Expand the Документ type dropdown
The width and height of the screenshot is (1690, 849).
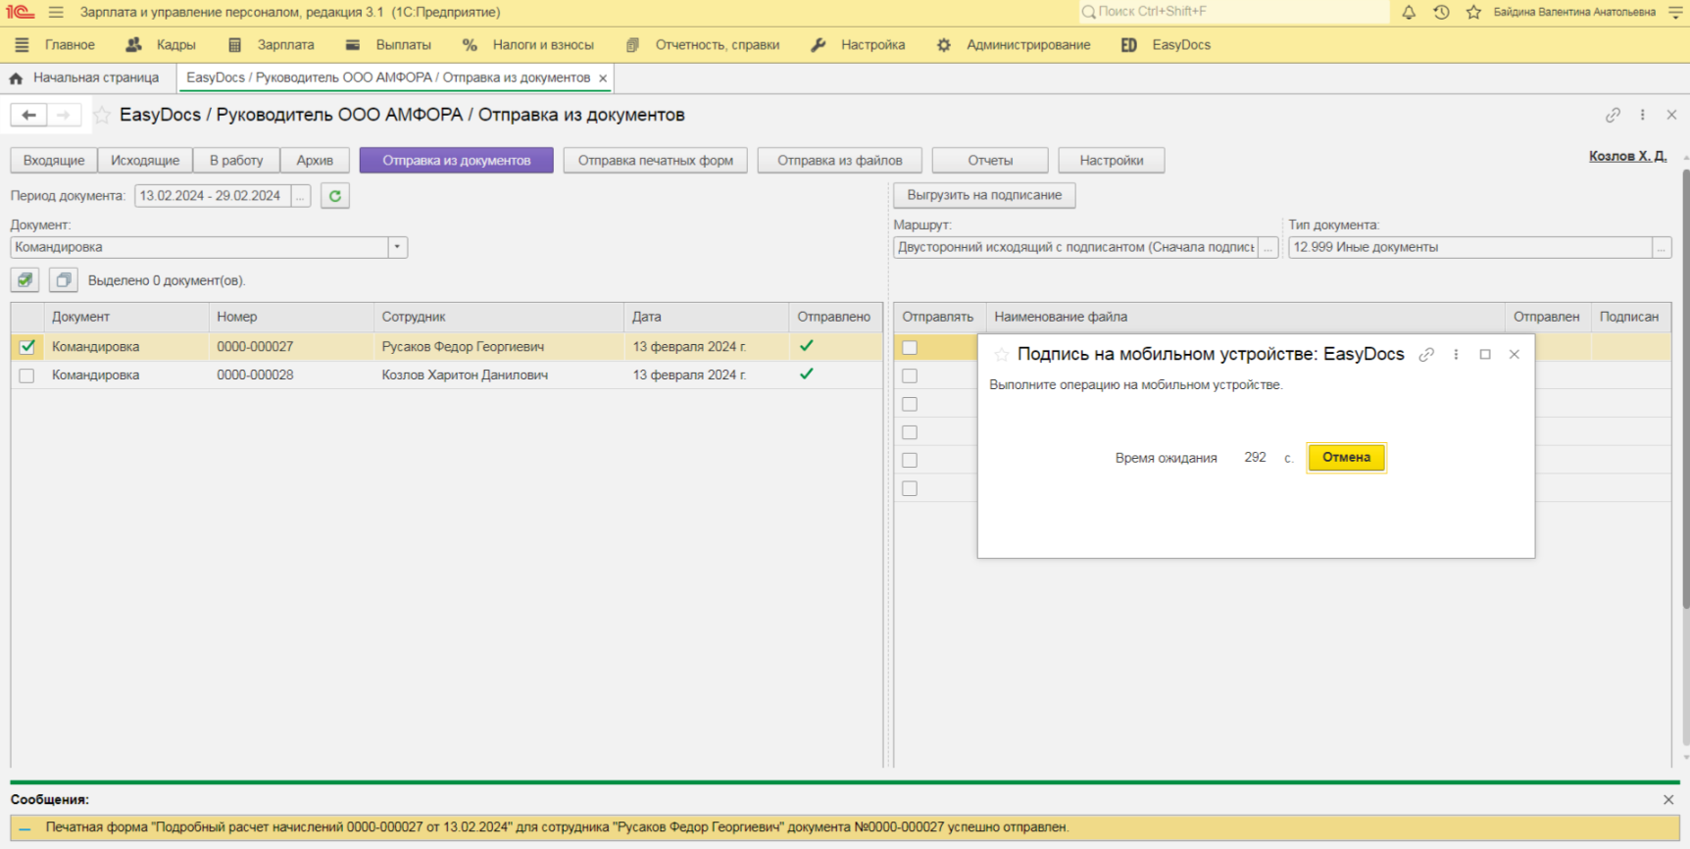(397, 247)
